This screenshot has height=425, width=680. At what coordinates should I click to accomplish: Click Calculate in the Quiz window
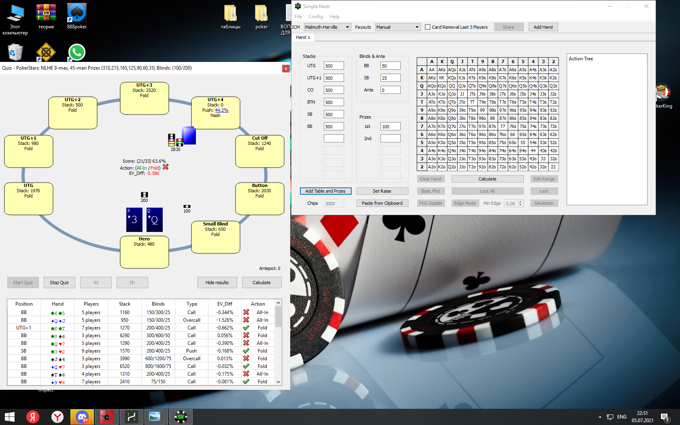pyautogui.click(x=261, y=283)
